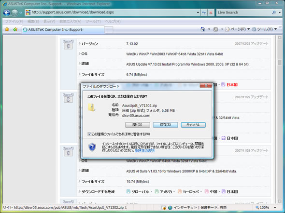285x213 pixels.
Task: Click the RSS feeds icon in the command bar
Action: (x=215, y=29)
